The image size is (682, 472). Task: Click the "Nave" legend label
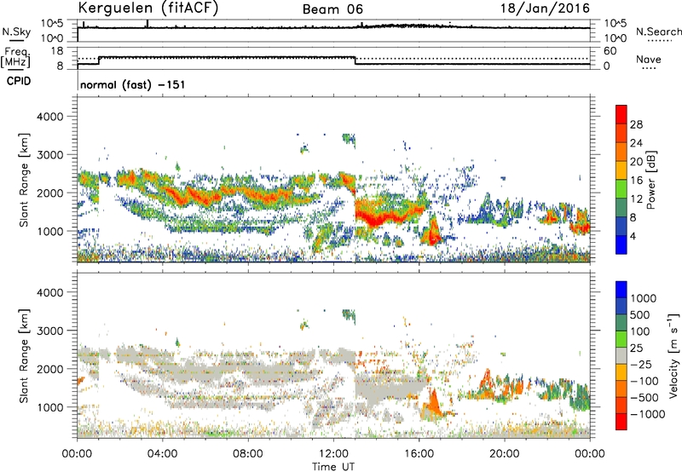pyautogui.click(x=649, y=59)
